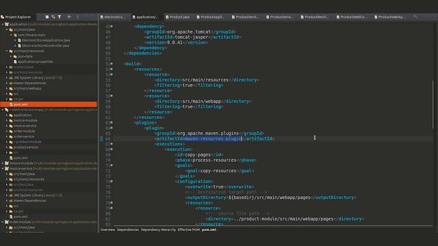Click com.thisara.main package icon

[15, 35]
